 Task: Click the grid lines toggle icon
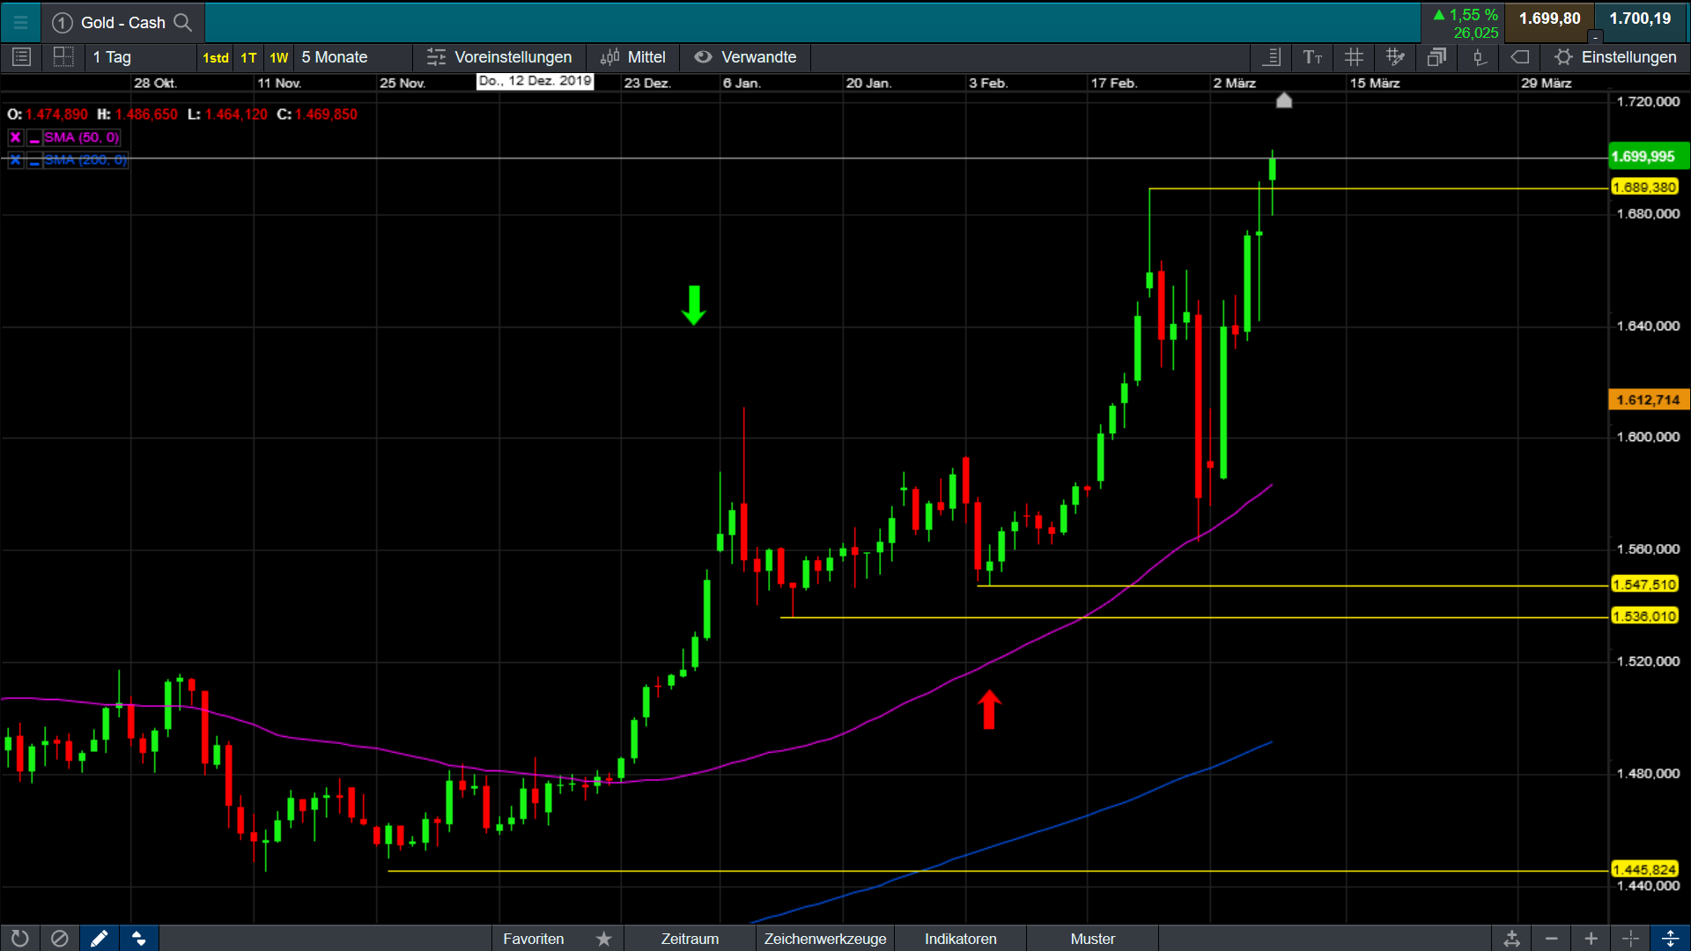click(1354, 57)
